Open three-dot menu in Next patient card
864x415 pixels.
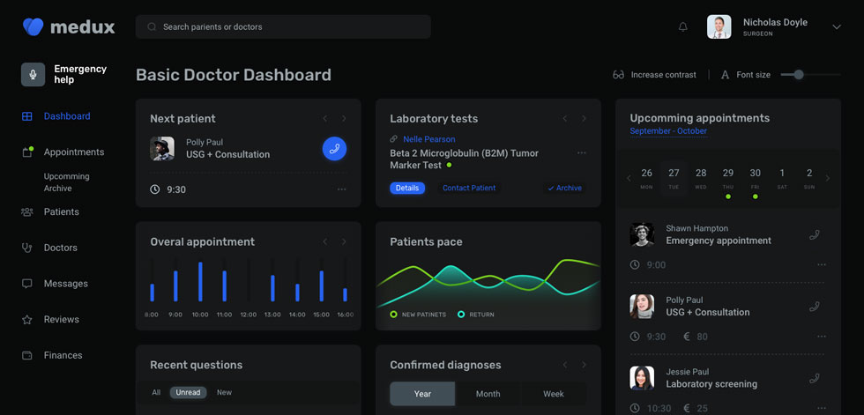click(x=342, y=189)
